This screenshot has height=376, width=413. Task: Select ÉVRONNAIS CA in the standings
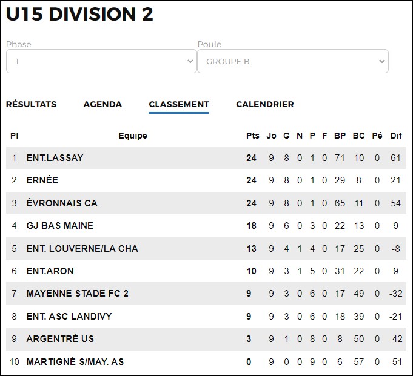[x=62, y=203]
